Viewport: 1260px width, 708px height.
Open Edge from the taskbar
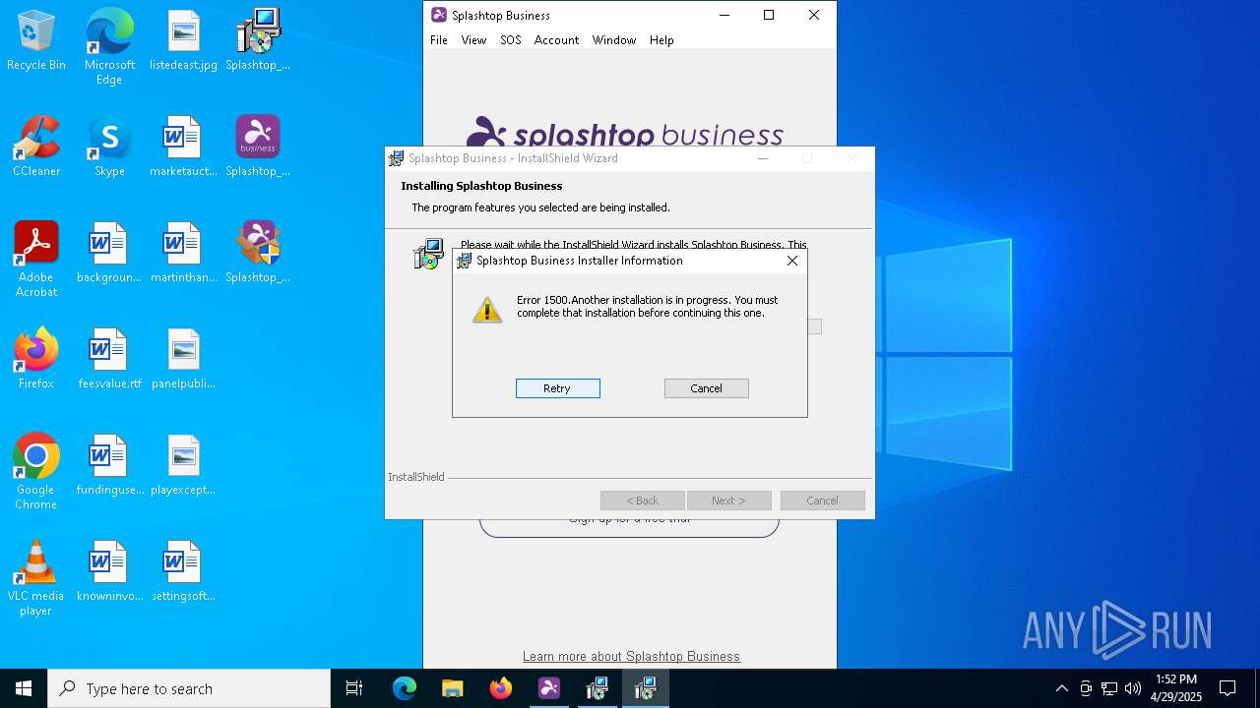pyautogui.click(x=405, y=688)
